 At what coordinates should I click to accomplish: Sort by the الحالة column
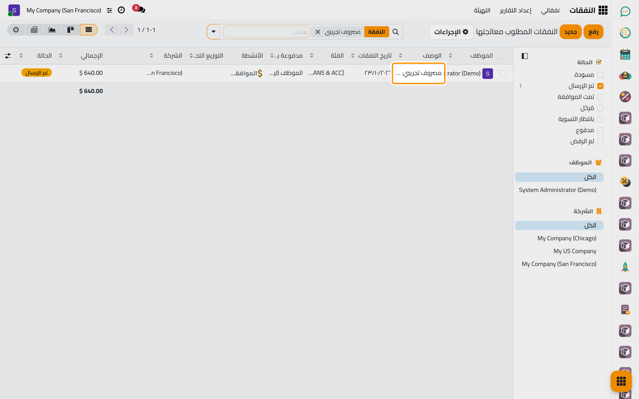click(x=44, y=56)
